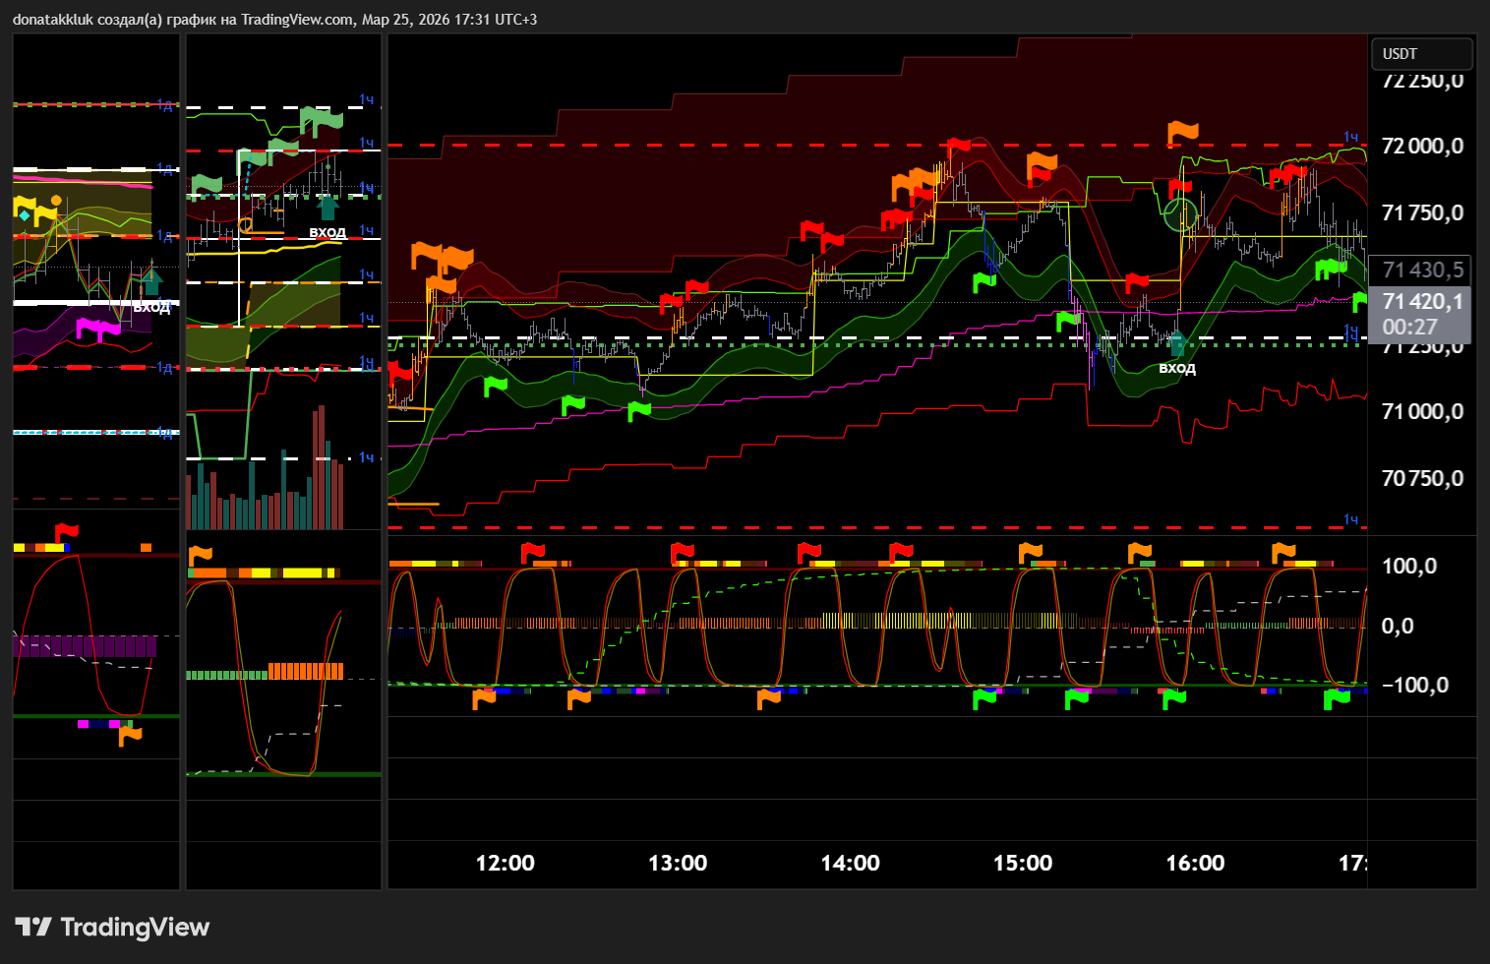
Task: Click the gray 71 430,5 price label
Action: tap(1421, 270)
